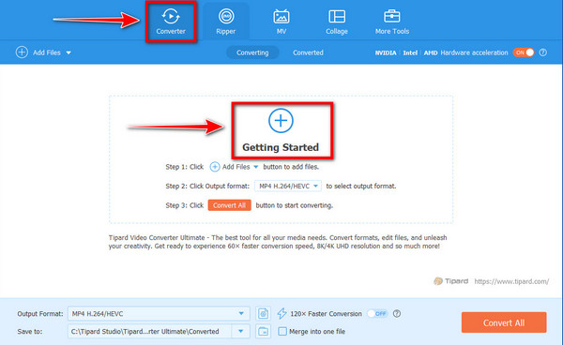Toggle Hardware acceleration switch
563x345 pixels.
coord(524,52)
